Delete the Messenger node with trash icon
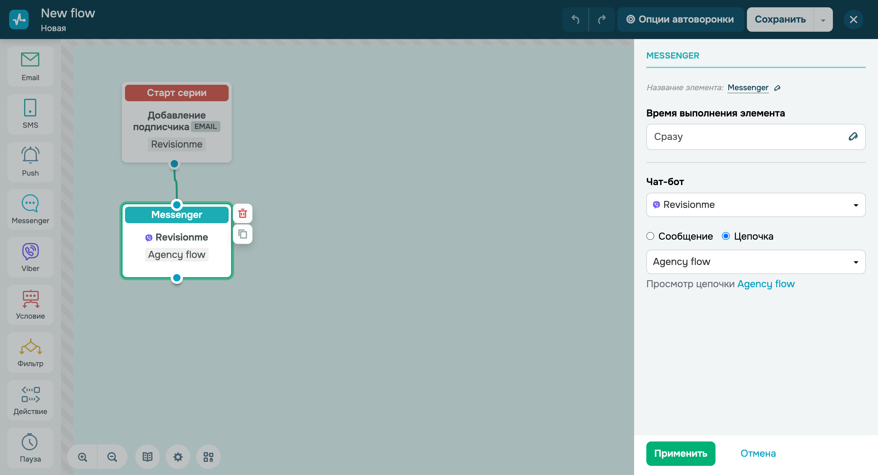Screen dimensions: 878x475 [x=243, y=213]
